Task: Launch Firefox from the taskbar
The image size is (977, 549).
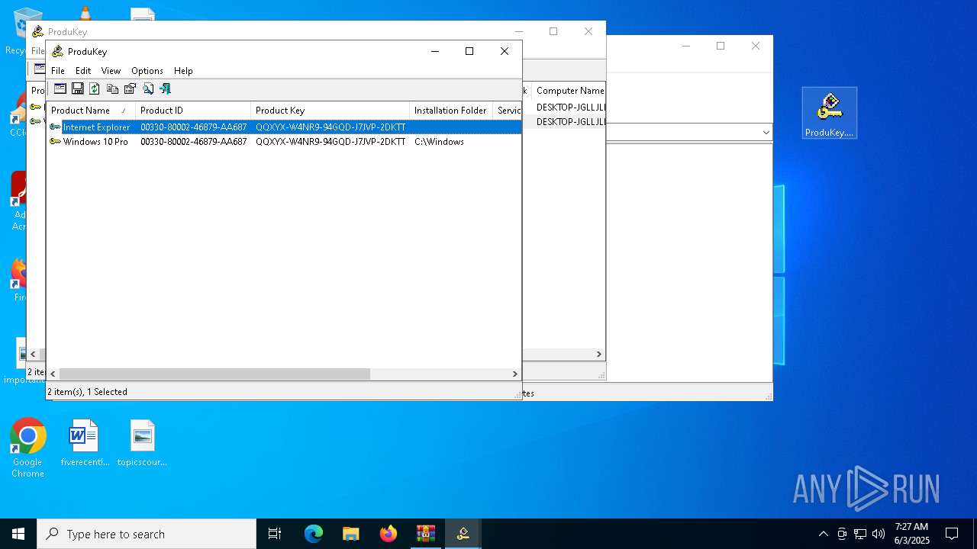Action: pos(389,534)
